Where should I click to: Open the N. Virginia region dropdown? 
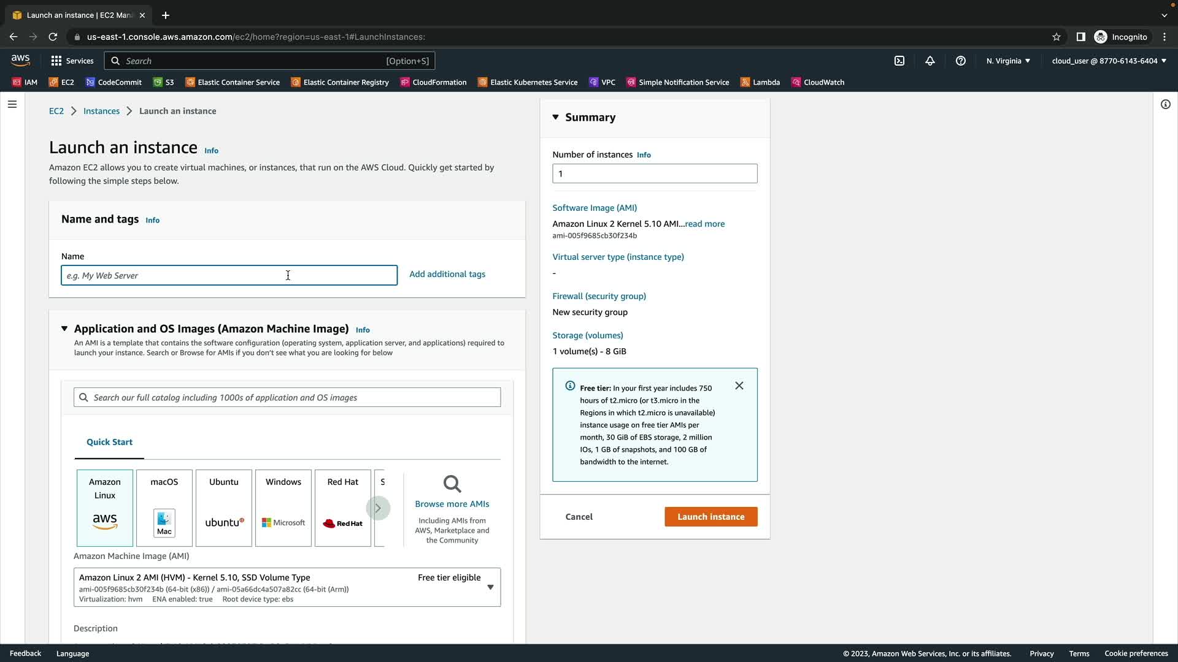coord(1008,61)
